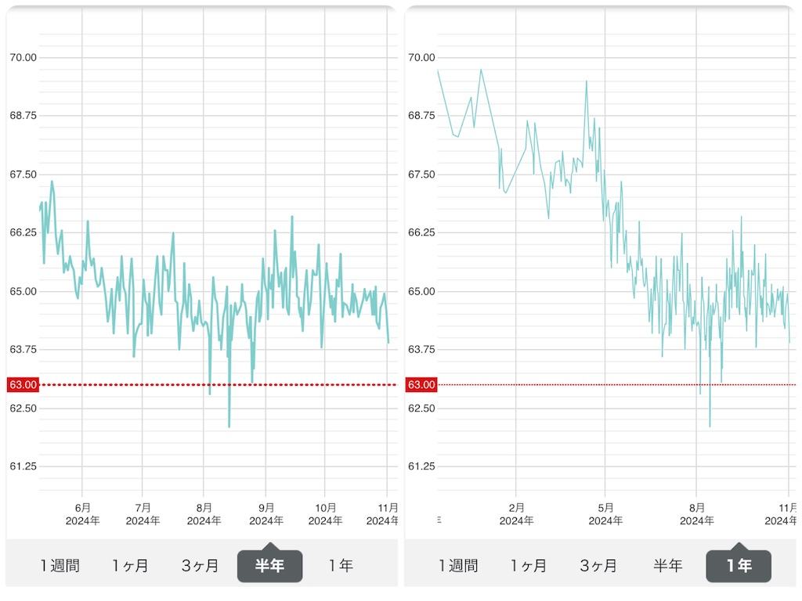
Task: Click the 6月 2024年 date label
Action: (82, 514)
